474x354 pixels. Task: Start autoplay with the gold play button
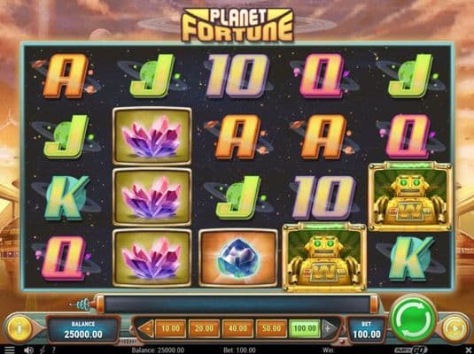(x=455, y=328)
